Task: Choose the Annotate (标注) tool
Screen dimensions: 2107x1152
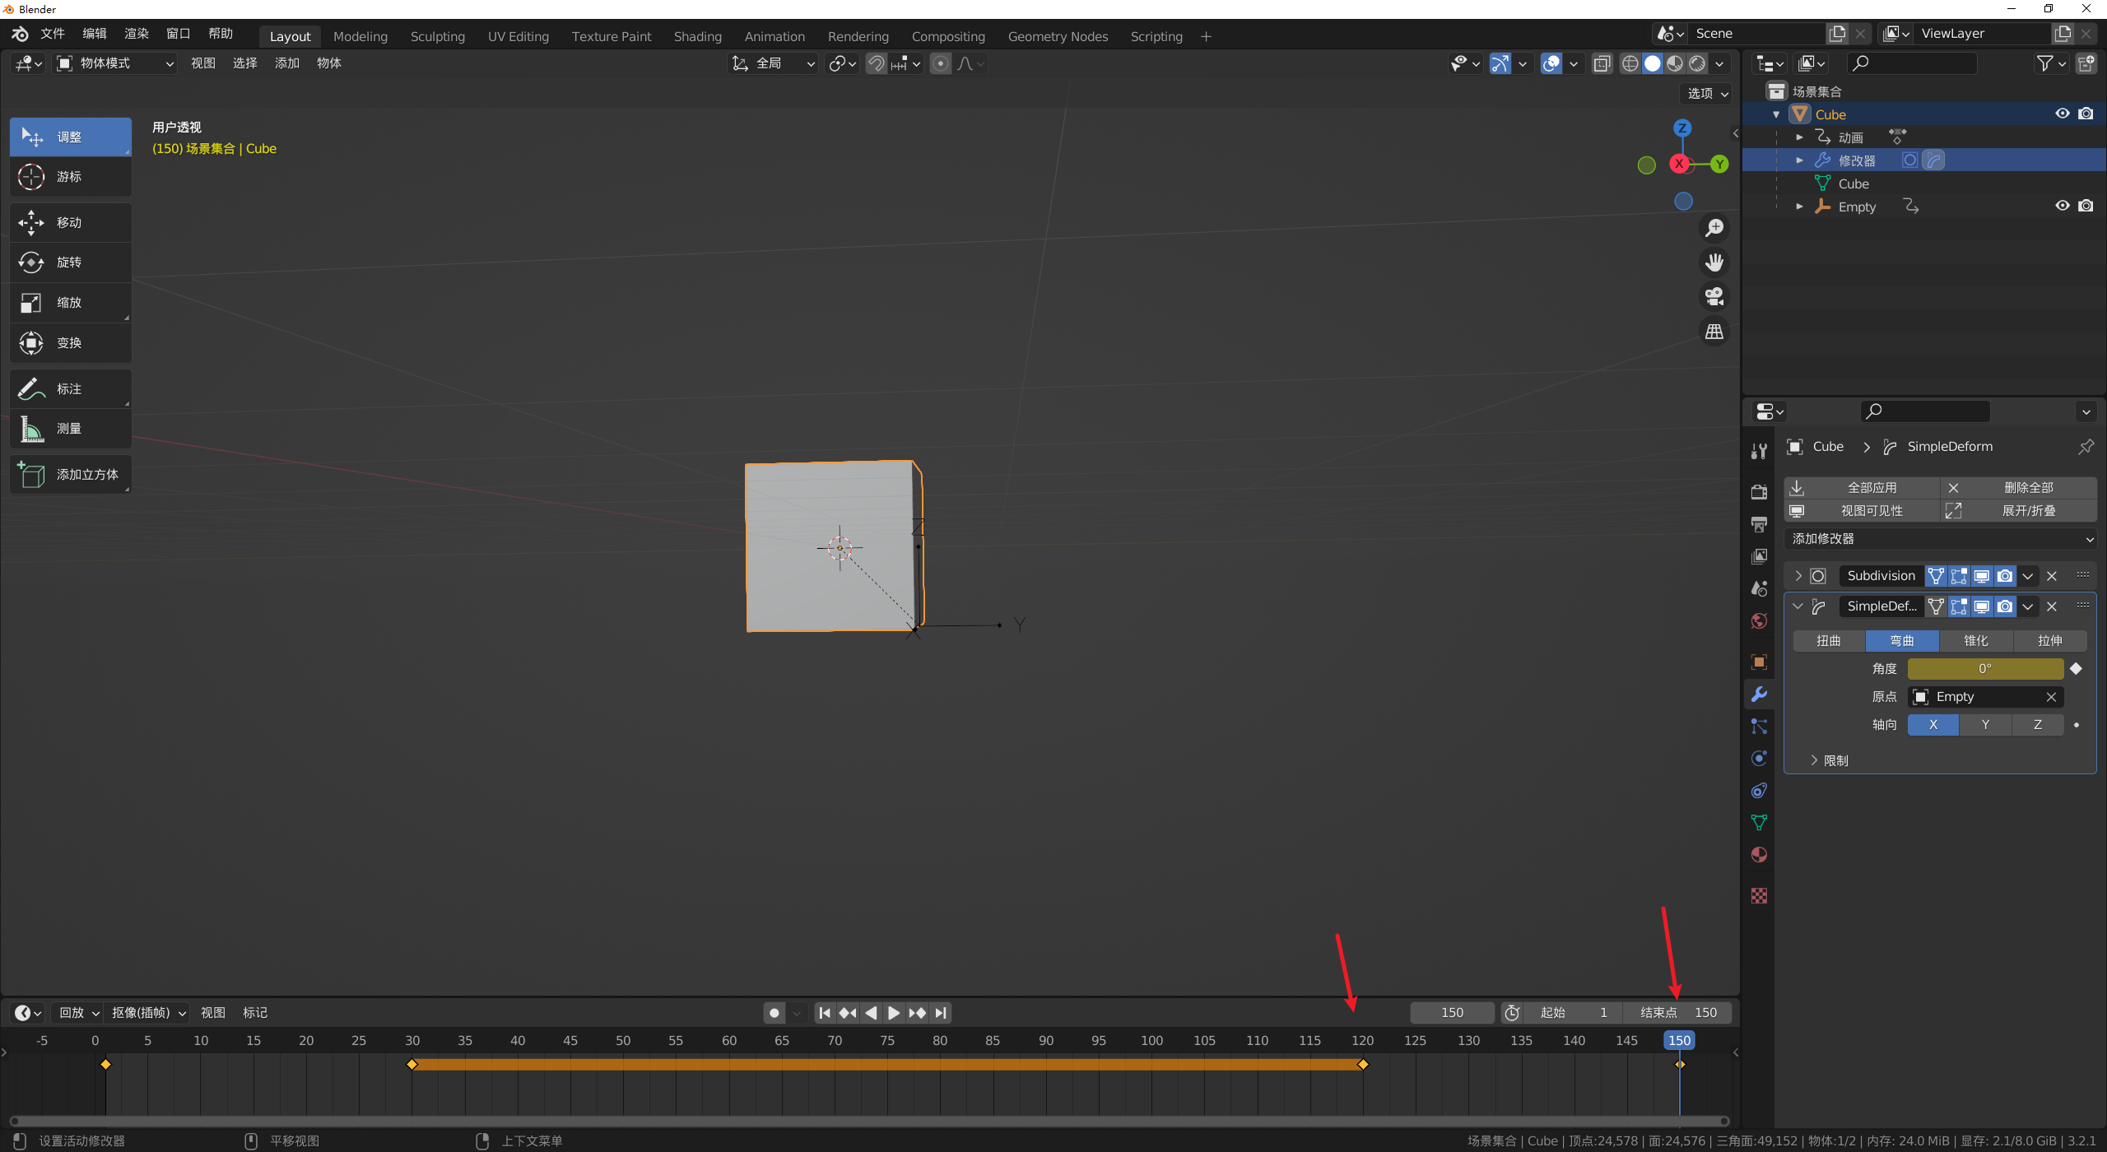Action: point(70,388)
